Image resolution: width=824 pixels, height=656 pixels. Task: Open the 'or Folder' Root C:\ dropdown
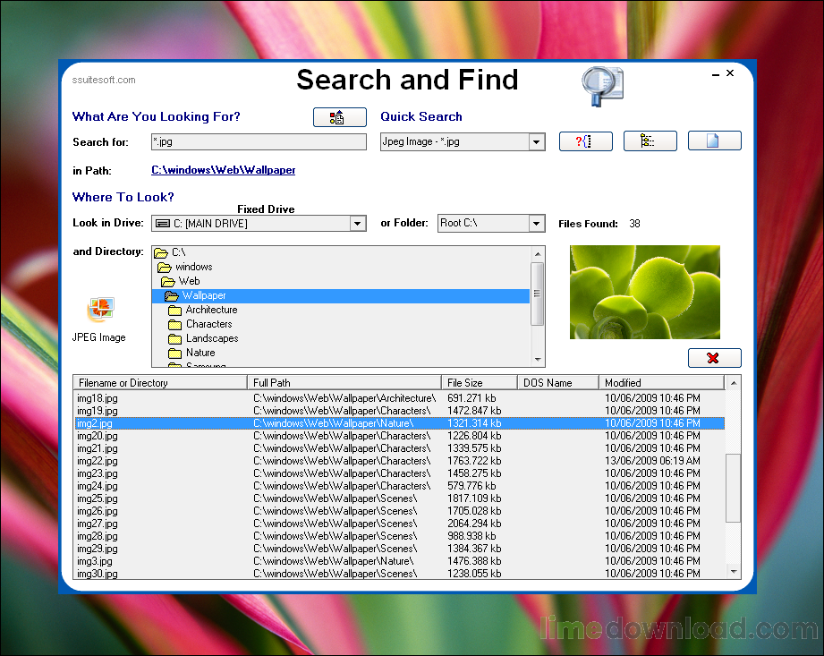point(536,224)
